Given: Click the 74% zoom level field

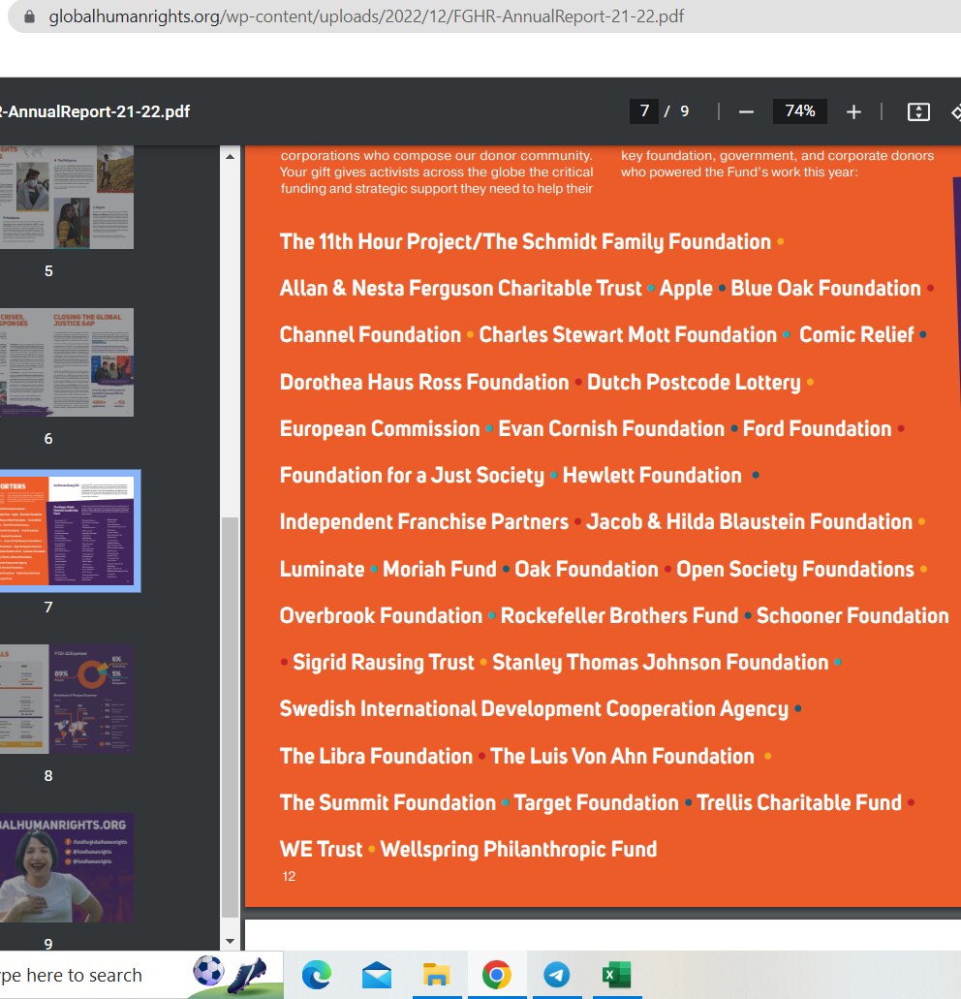Looking at the screenshot, I should (x=799, y=111).
